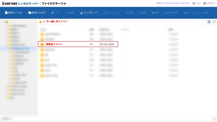217x122 pixels.
Task: Open the old-design file manager link
Action: 173,3
